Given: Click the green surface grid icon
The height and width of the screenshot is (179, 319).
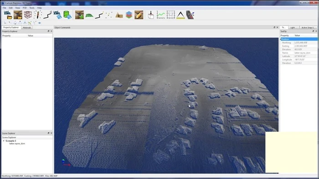Looking at the screenshot, I should pyautogui.click(x=89, y=15).
